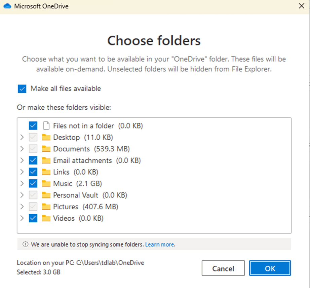This screenshot has height=288, width=310.
Task: Click the Email attachments folder icon
Action: pyautogui.click(x=46, y=160)
